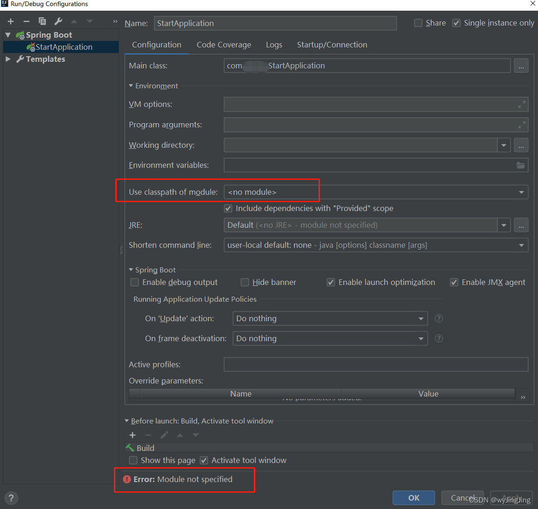Remove the selected configuration
538x509 pixels.
pyautogui.click(x=26, y=21)
